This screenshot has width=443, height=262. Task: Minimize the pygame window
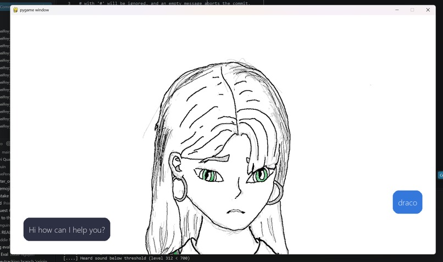[x=397, y=10]
